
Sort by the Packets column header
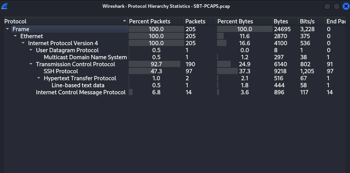point(200,21)
